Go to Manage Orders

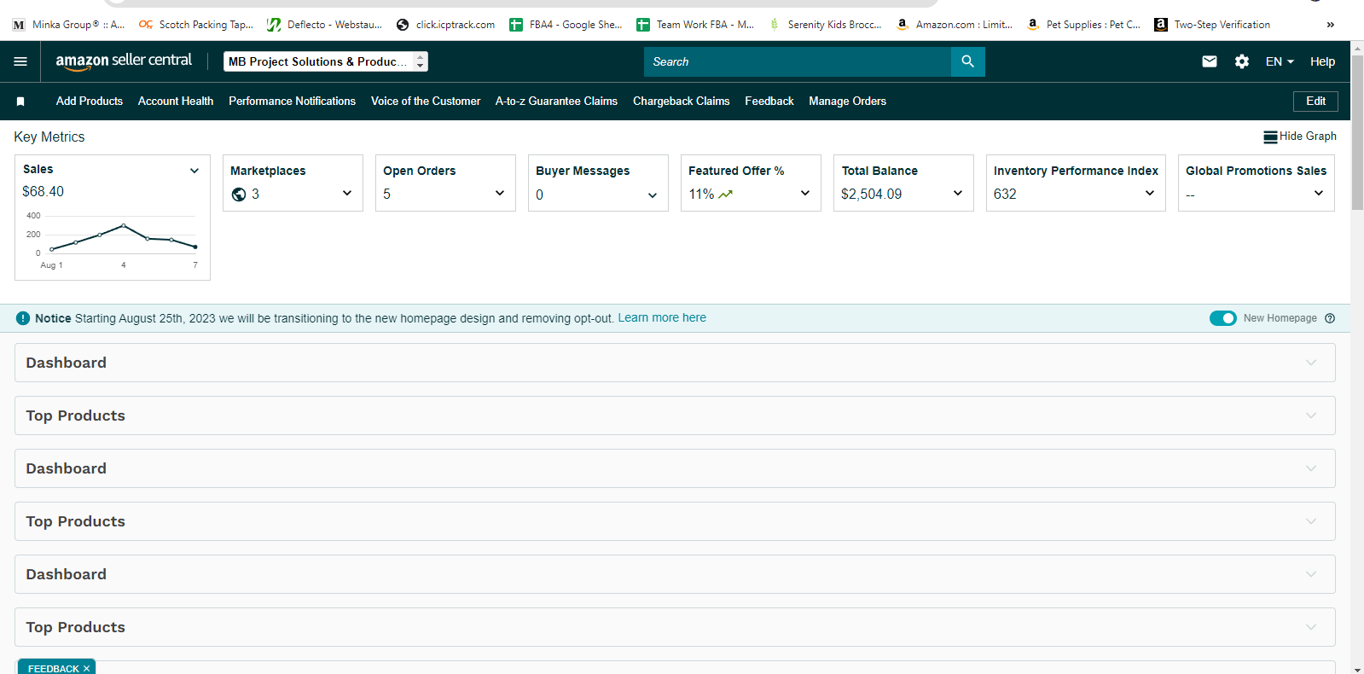click(x=848, y=101)
